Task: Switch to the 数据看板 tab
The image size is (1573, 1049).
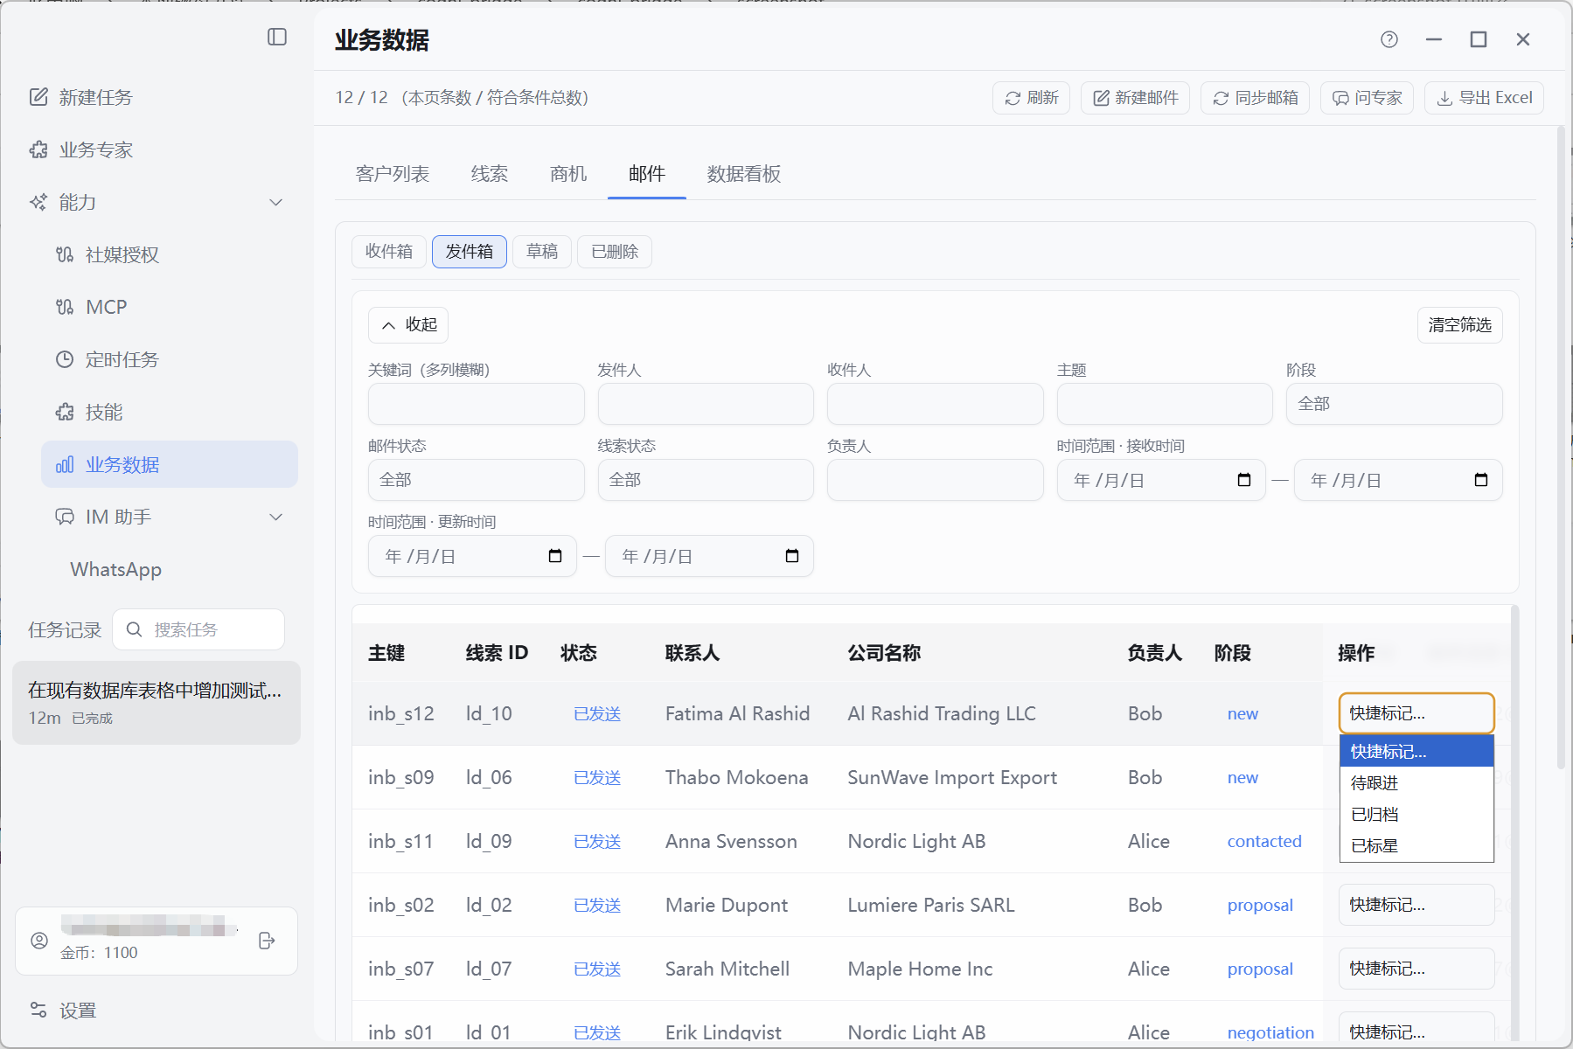Action: pyautogui.click(x=744, y=174)
